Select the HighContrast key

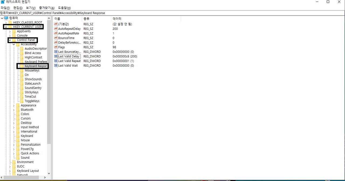(33, 57)
